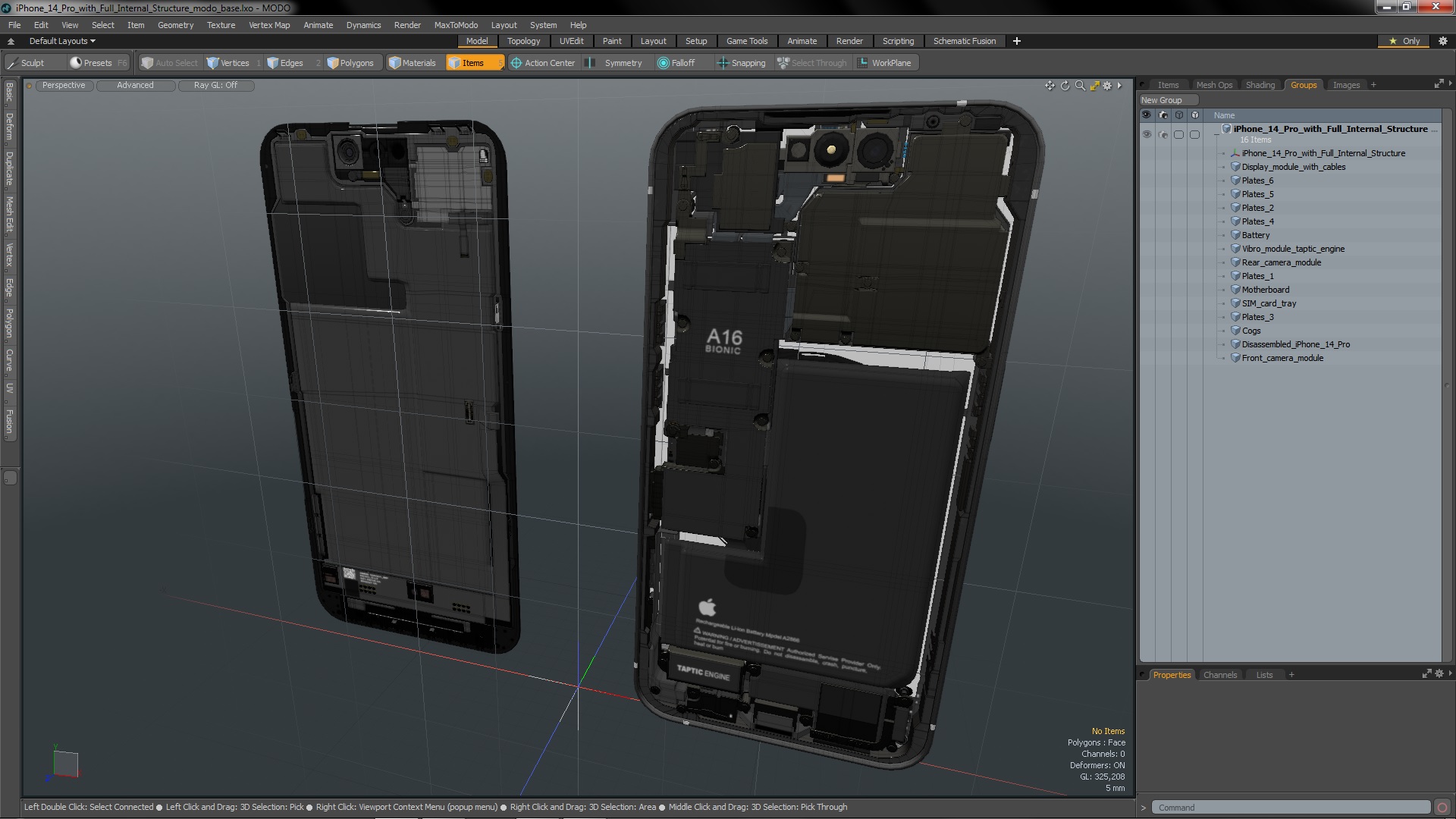Screen dimensions: 1456x819
Task: Open viewport settings gear icon
Action: click(1107, 86)
